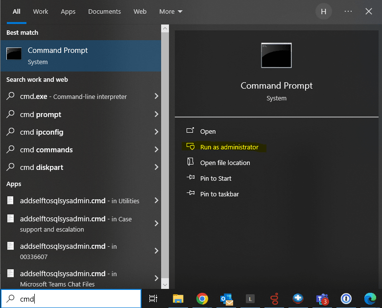Click the results scrollbar down arrow
The image size is (382, 308).
[165, 285]
